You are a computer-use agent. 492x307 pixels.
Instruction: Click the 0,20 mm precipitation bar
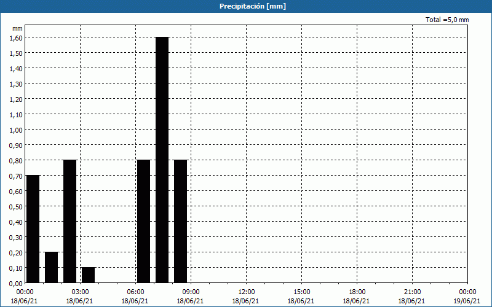point(52,268)
